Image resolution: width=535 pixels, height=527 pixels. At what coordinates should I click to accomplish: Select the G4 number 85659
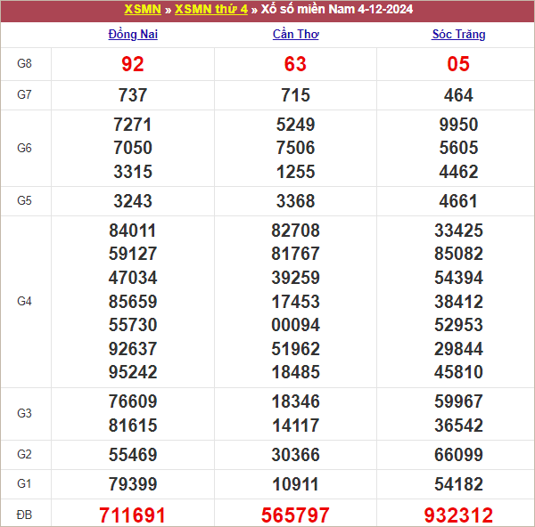coord(133,302)
